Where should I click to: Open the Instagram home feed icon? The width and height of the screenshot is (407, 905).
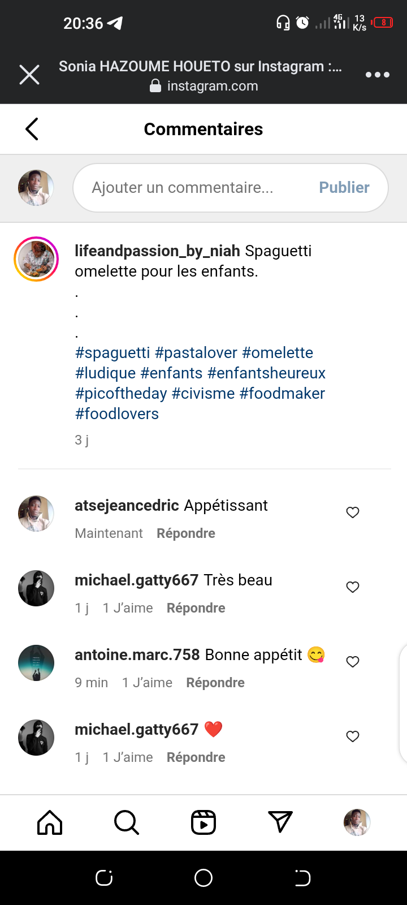(x=50, y=822)
